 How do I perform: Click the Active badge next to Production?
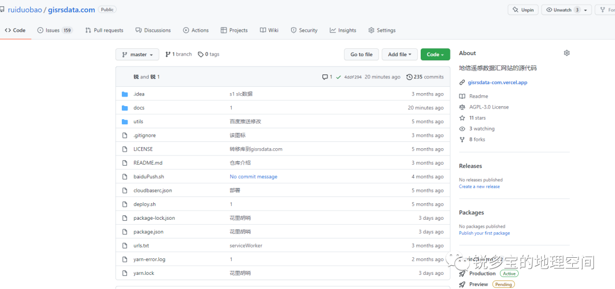tap(509, 274)
